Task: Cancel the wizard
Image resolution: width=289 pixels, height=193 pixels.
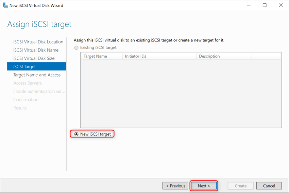Action: click(x=269, y=186)
